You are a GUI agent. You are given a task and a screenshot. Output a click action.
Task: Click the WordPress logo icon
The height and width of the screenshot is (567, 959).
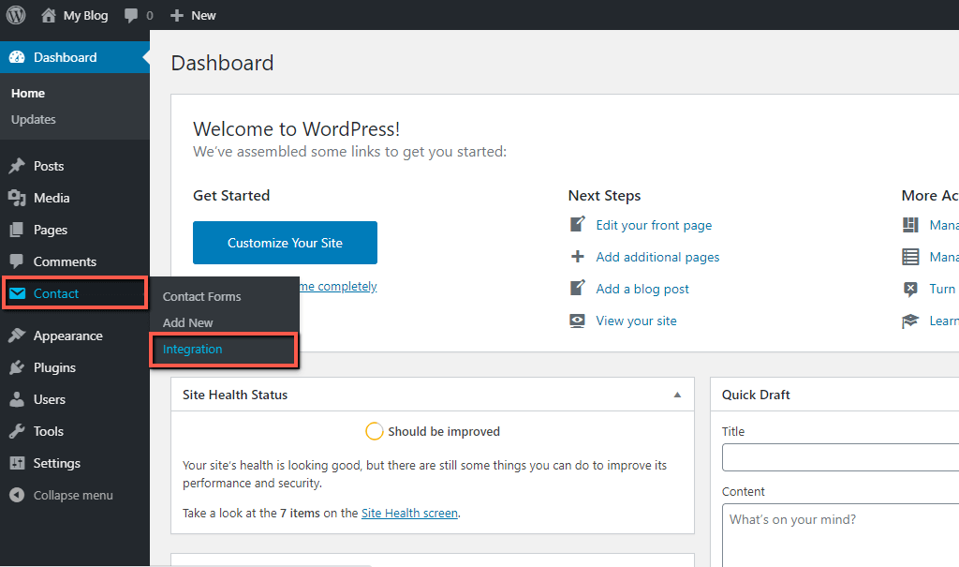click(16, 15)
